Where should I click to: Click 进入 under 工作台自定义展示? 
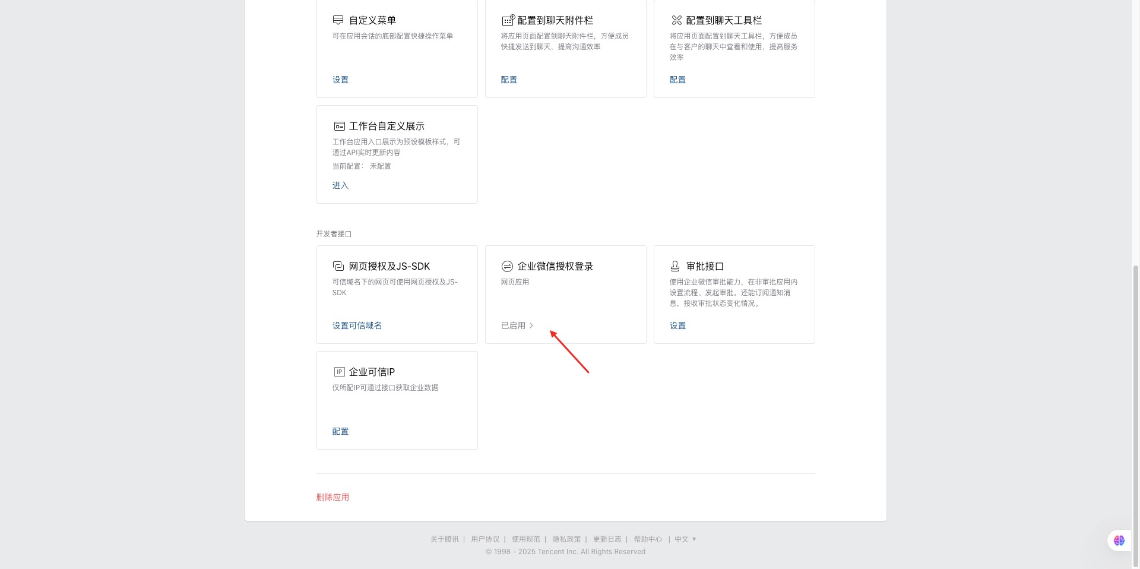tap(340, 185)
